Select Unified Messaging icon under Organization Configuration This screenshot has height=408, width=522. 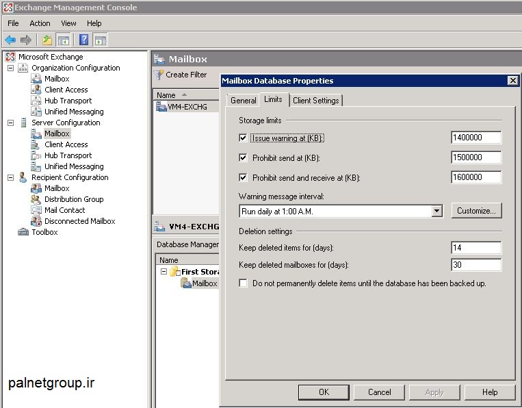coord(36,112)
